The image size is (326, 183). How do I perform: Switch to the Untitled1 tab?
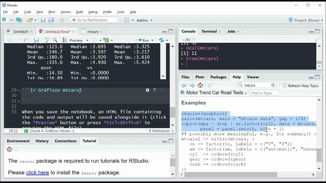click(21, 32)
